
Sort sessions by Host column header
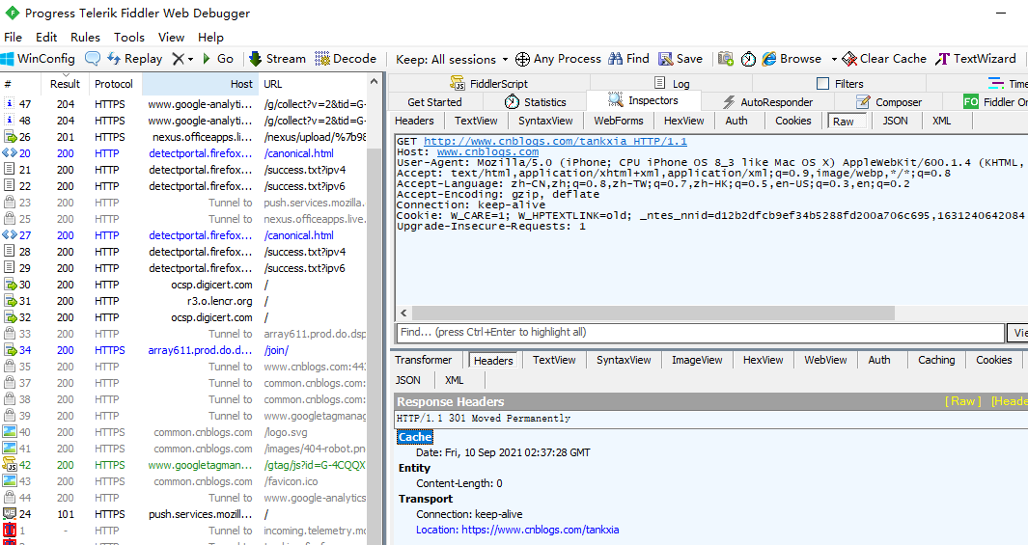(x=200, y=84)
